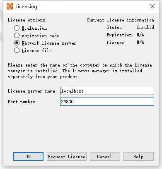
Task: Click the 'License server name:' label
Action: click(x=32, y=91)
